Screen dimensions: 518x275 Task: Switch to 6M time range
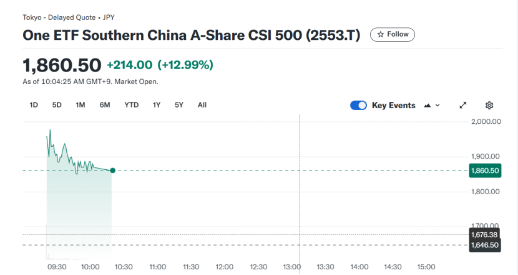point(105,105)
